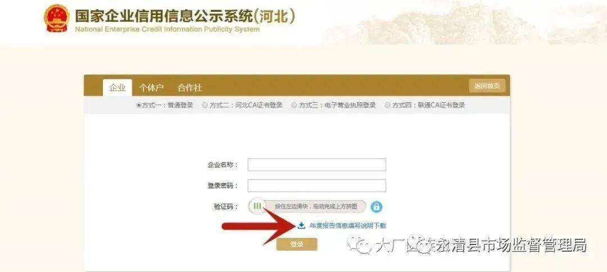Choose 方式三：电子营业执照登录 radio option
Viewport: 607px width, 272px height.
coord(294,105)
